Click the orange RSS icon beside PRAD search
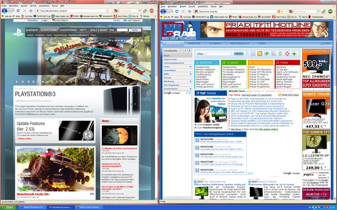Image resolution: width=337 pixels, height=210 pixels. pos(260,54)
